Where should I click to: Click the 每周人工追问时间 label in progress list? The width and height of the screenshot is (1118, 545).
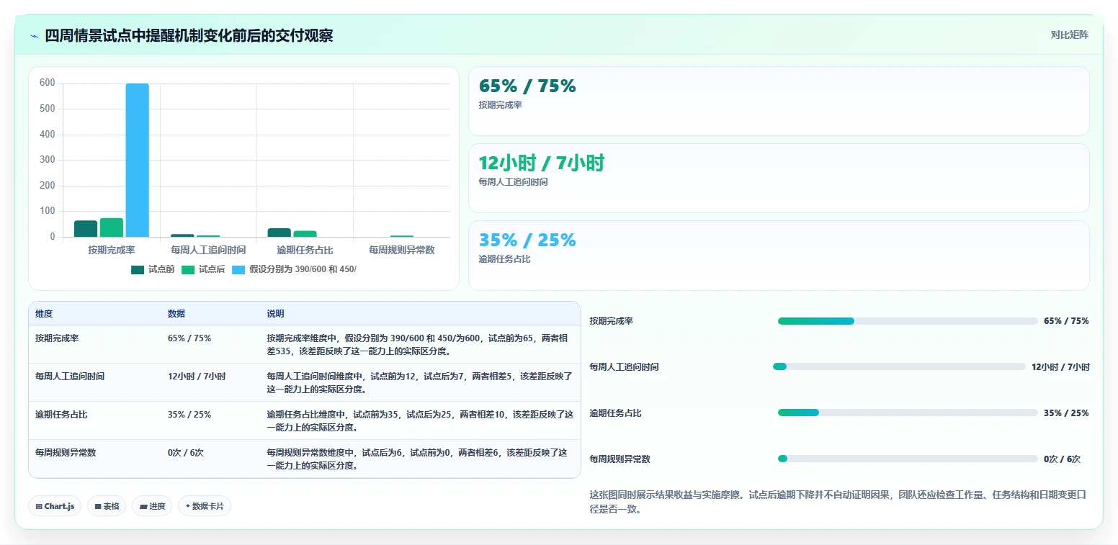click(x=625, y=367)
